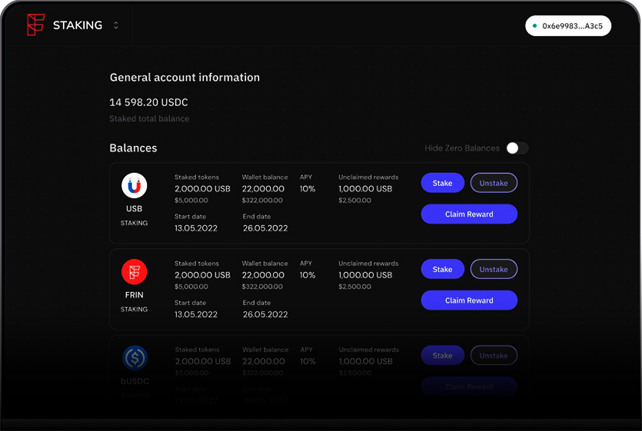Claim Reward for the FRIN token
Viewport: 642px width, 431px height.
(469, 300)
